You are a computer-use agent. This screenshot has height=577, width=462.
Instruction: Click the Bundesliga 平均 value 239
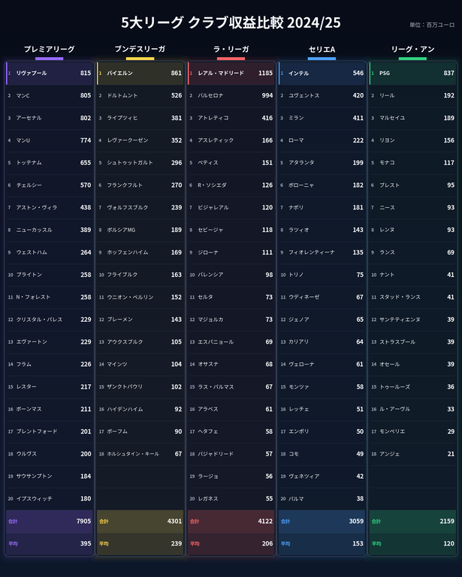177,543
